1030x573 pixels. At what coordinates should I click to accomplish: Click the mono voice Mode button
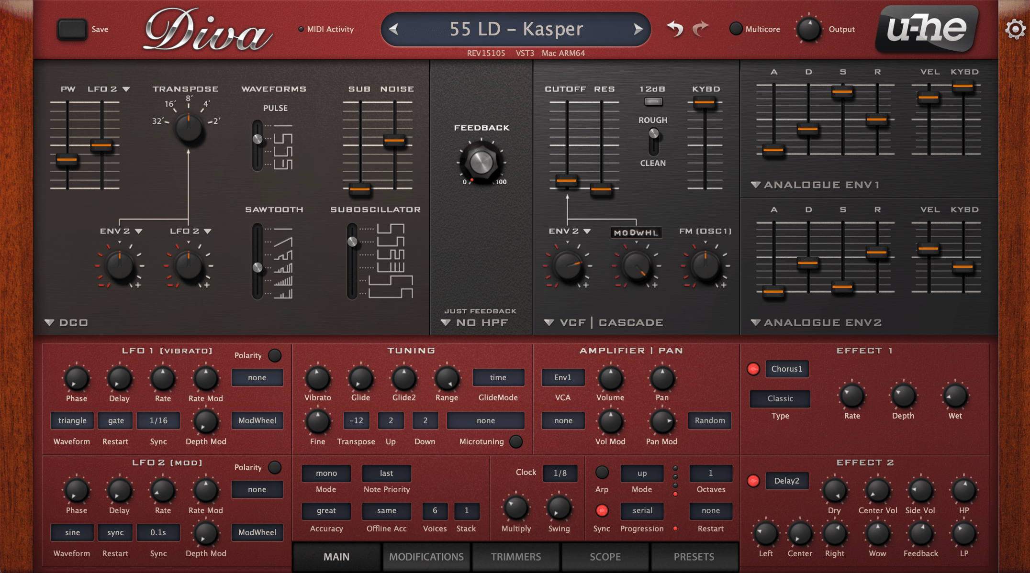click(326, 473)
